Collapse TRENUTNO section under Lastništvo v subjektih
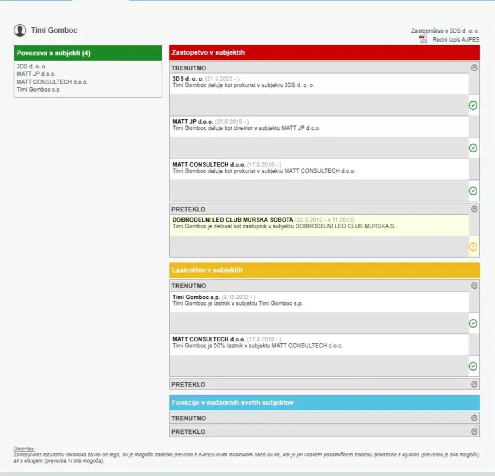Viewport: 495px width, 476px height. click(x=474, y=286)
